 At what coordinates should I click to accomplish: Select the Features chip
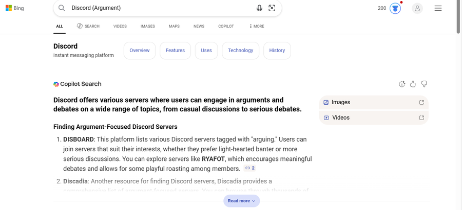(x=176, y=51)
